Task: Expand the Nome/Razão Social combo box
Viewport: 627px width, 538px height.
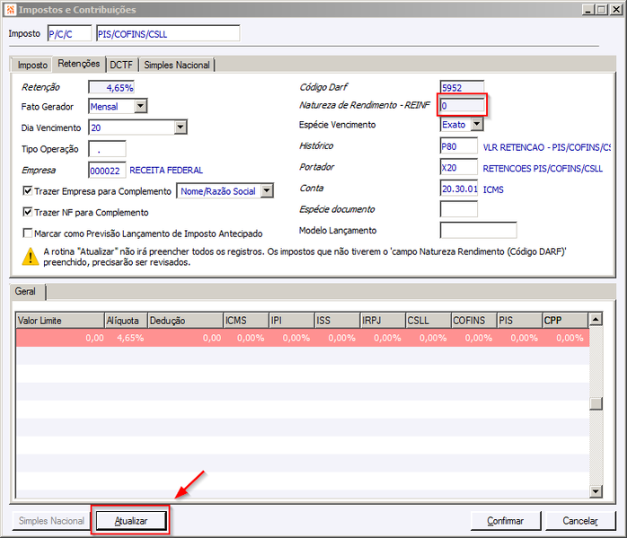Action: point(267,191)
